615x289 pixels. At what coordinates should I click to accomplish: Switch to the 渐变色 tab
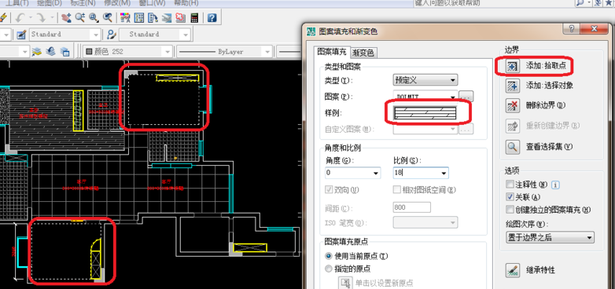[x=363, y=53]
